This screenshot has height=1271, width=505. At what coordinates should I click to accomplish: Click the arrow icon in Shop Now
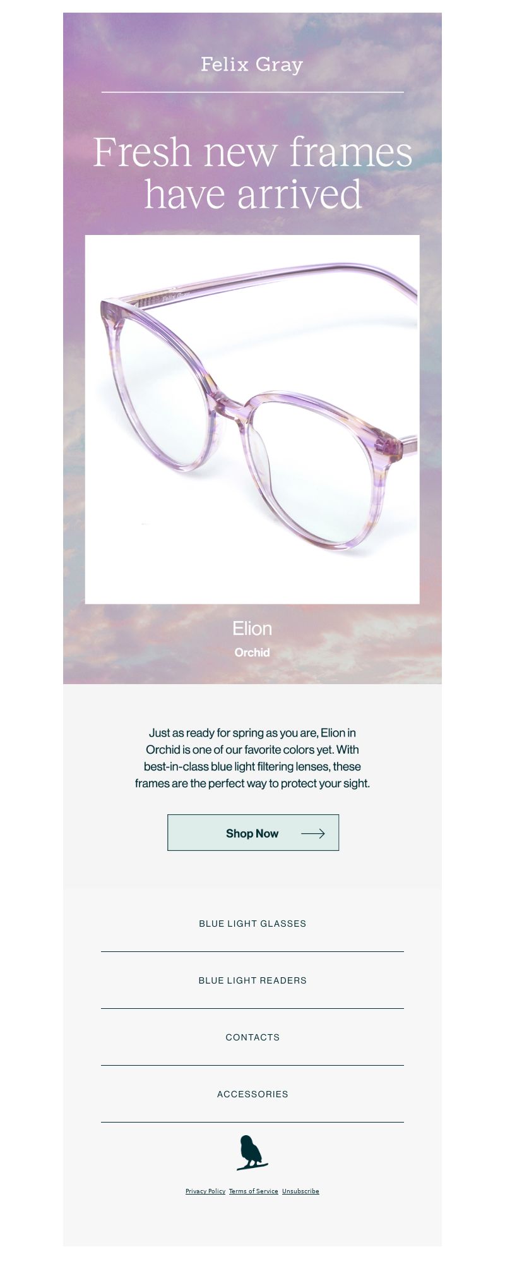point(313,833)
